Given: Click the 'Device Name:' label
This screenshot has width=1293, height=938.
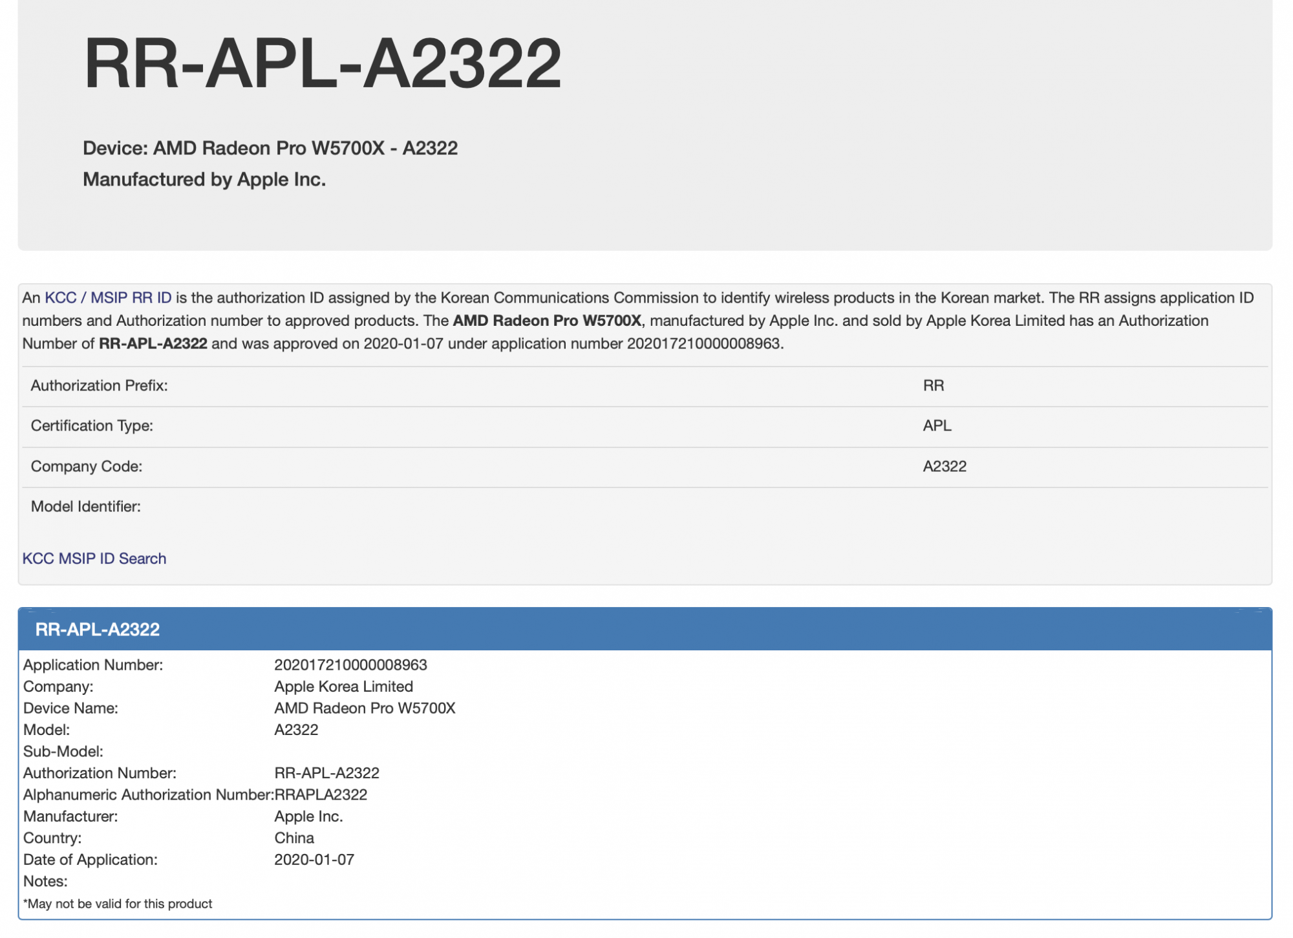Looking at the screenshot, I should click(70, 709).
